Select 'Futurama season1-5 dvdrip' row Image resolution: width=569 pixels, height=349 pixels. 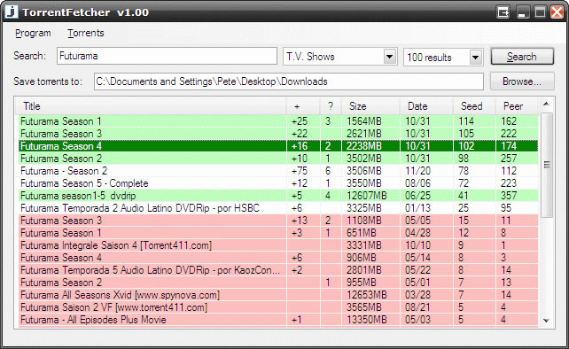pyautogui.click(x=278, y=196)
